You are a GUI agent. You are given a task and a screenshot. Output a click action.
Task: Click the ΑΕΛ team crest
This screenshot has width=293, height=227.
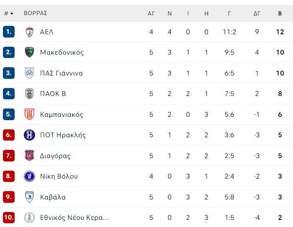point(30,32)
